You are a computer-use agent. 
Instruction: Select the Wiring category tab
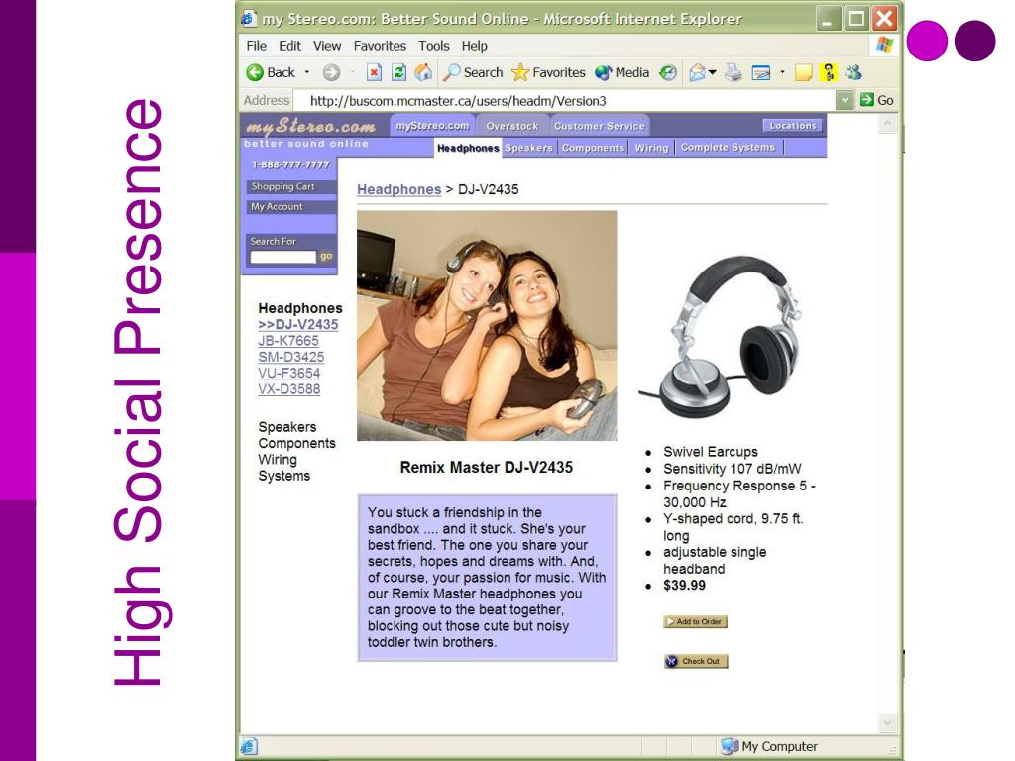pos(651,148)
